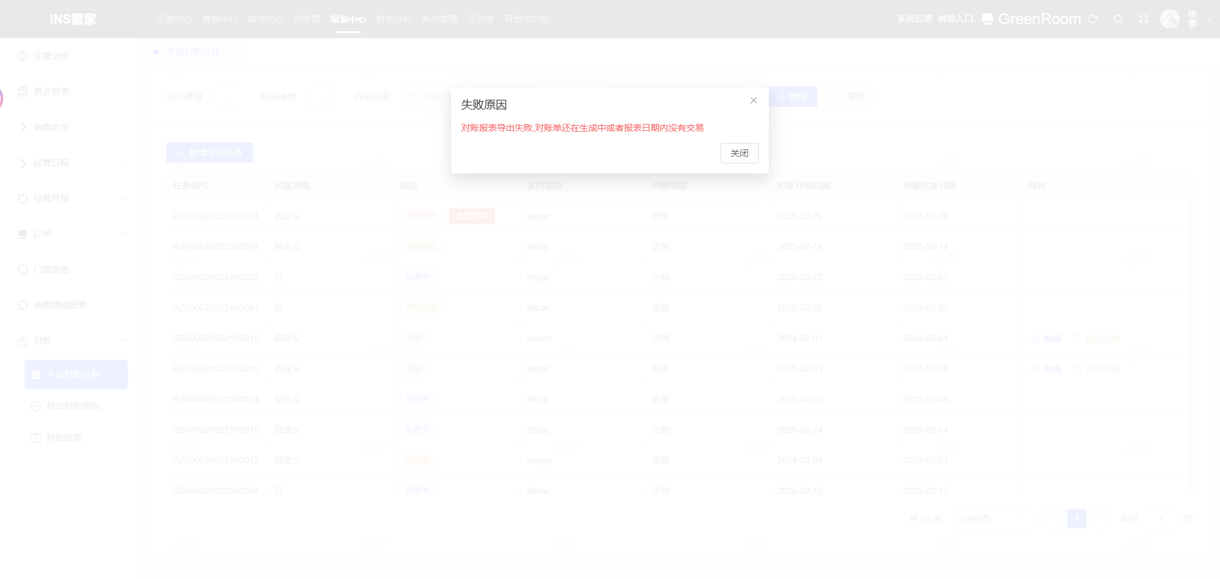Click the 状态 column header

click(409, 186)
